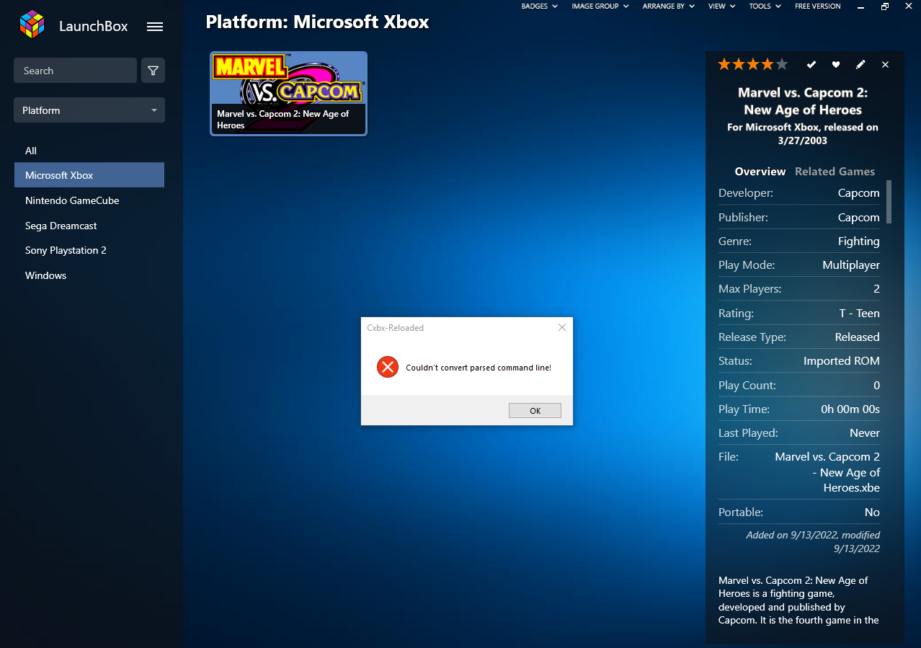Screen dimensions: 921x648
Task: Open the View dropdown menu
Action: 722,6
